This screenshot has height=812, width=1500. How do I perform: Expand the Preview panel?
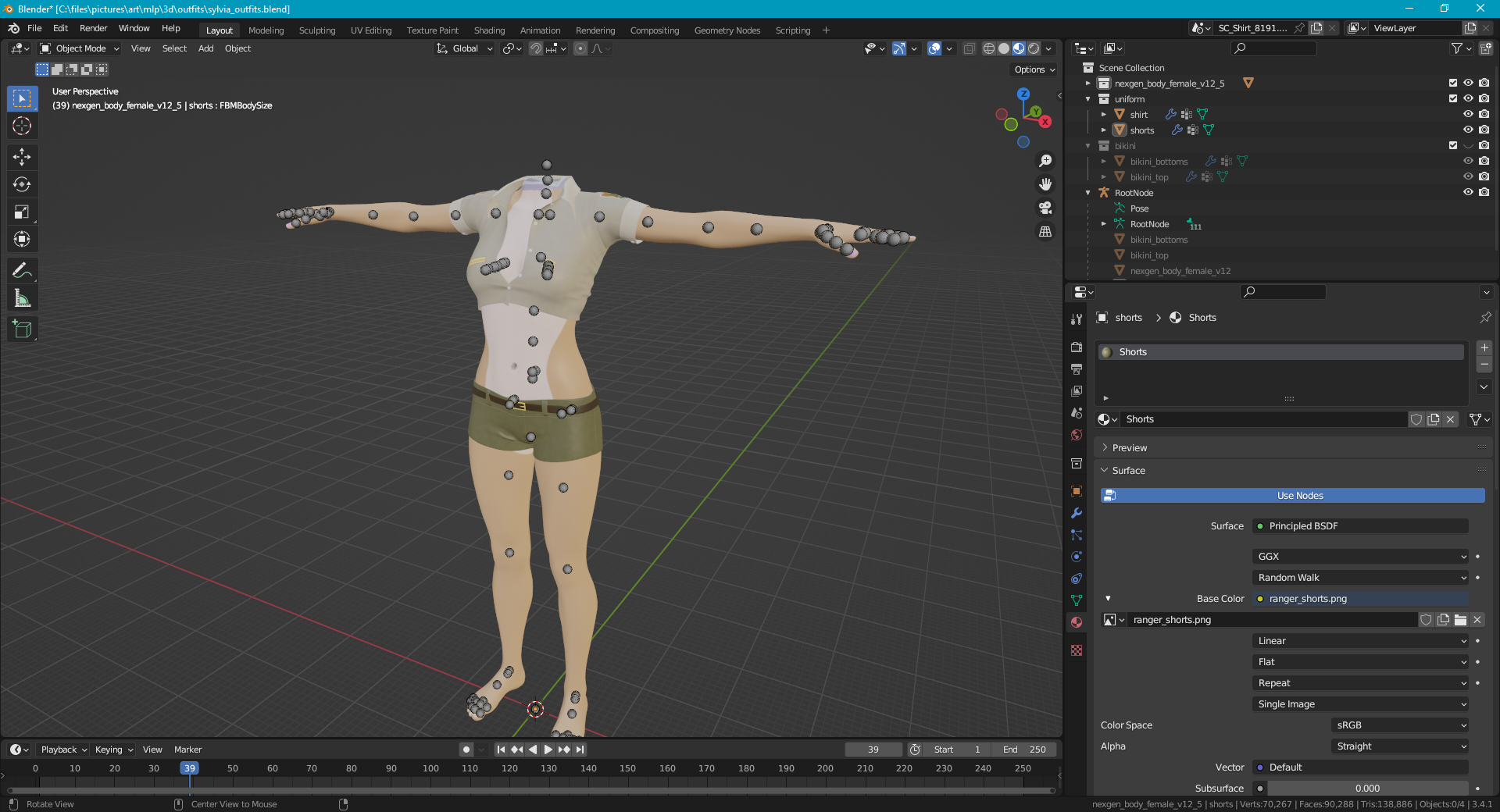(x=1129, y=448)
